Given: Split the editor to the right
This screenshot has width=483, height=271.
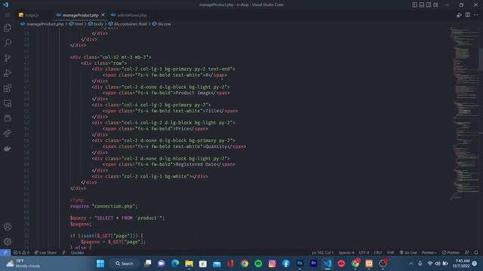Looking at the screenshot, I should [x=468, y=15].
